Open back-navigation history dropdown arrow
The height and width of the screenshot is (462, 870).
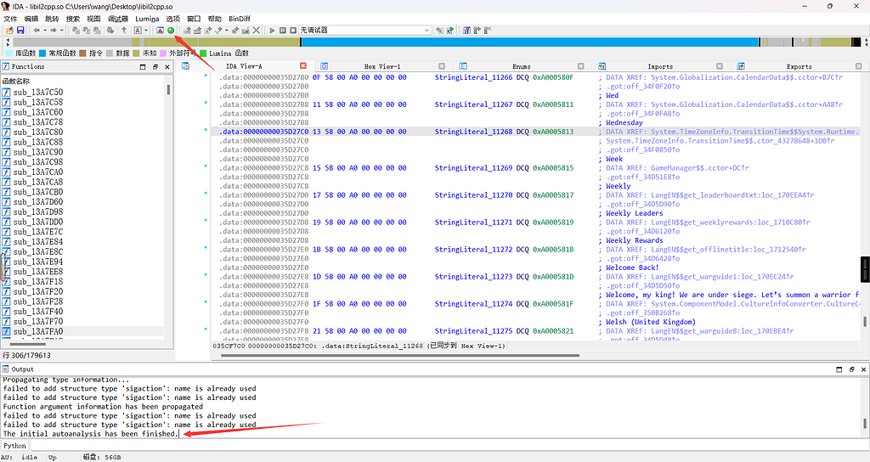pyautogui.click(x=44, y=30)
